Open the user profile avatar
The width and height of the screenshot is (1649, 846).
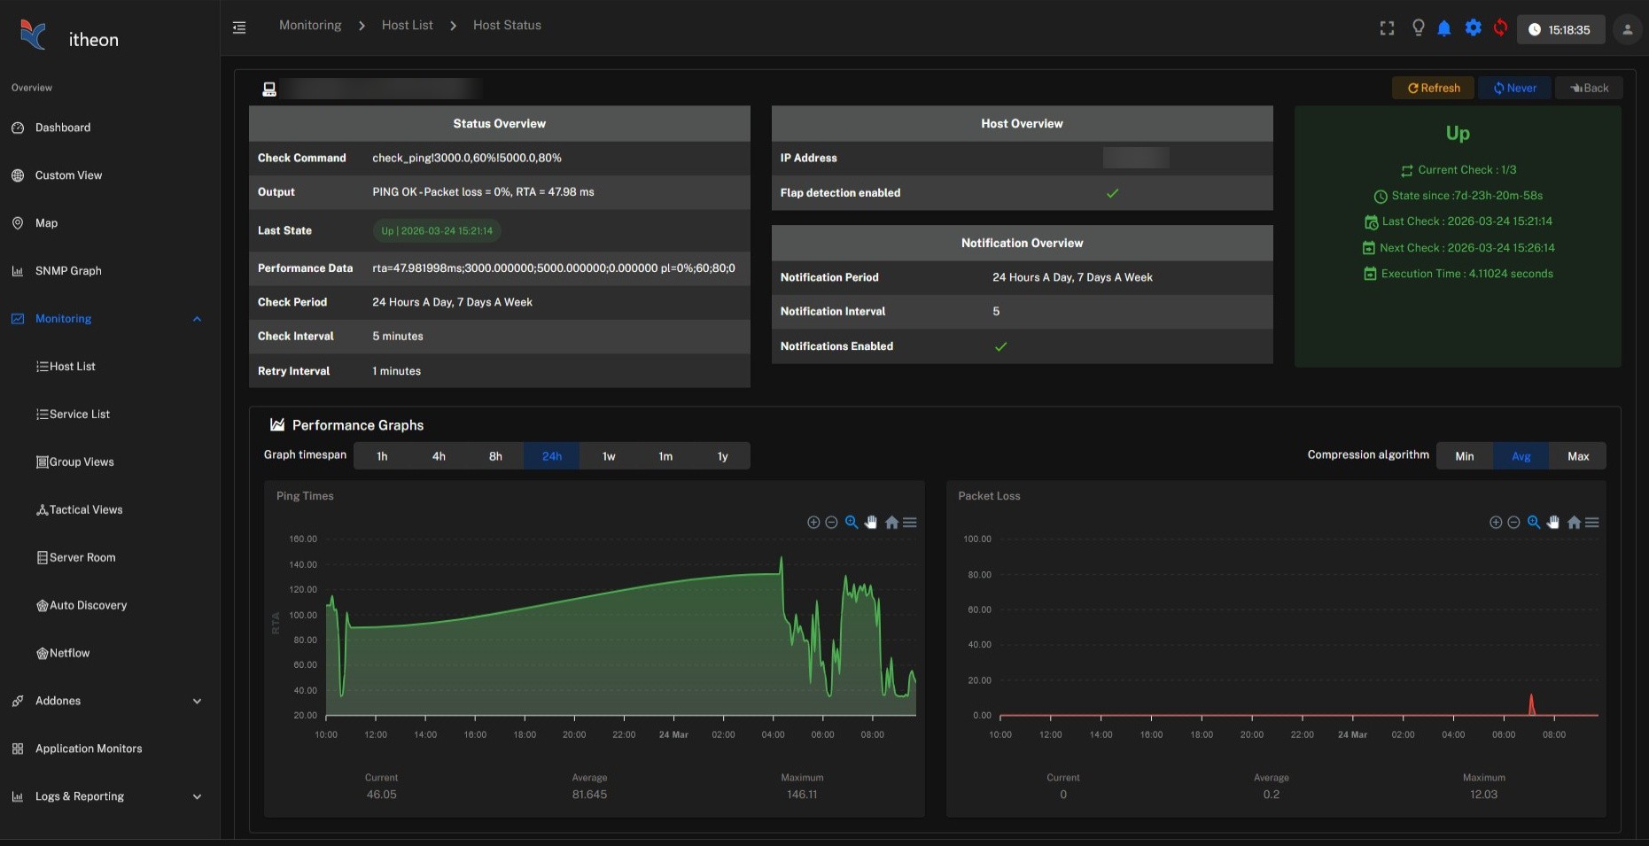(x=1627, y=29)
